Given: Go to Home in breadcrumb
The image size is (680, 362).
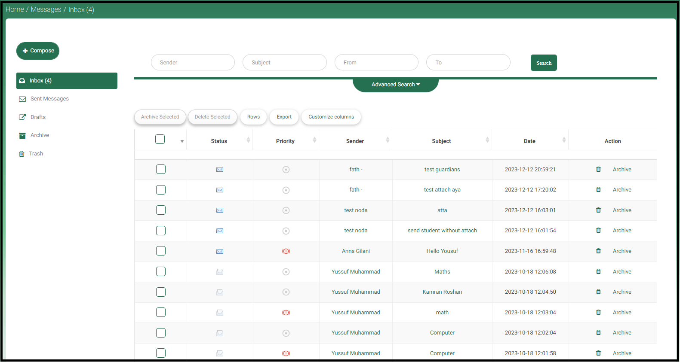Looking at the screenshot, I should click(15, 9).
